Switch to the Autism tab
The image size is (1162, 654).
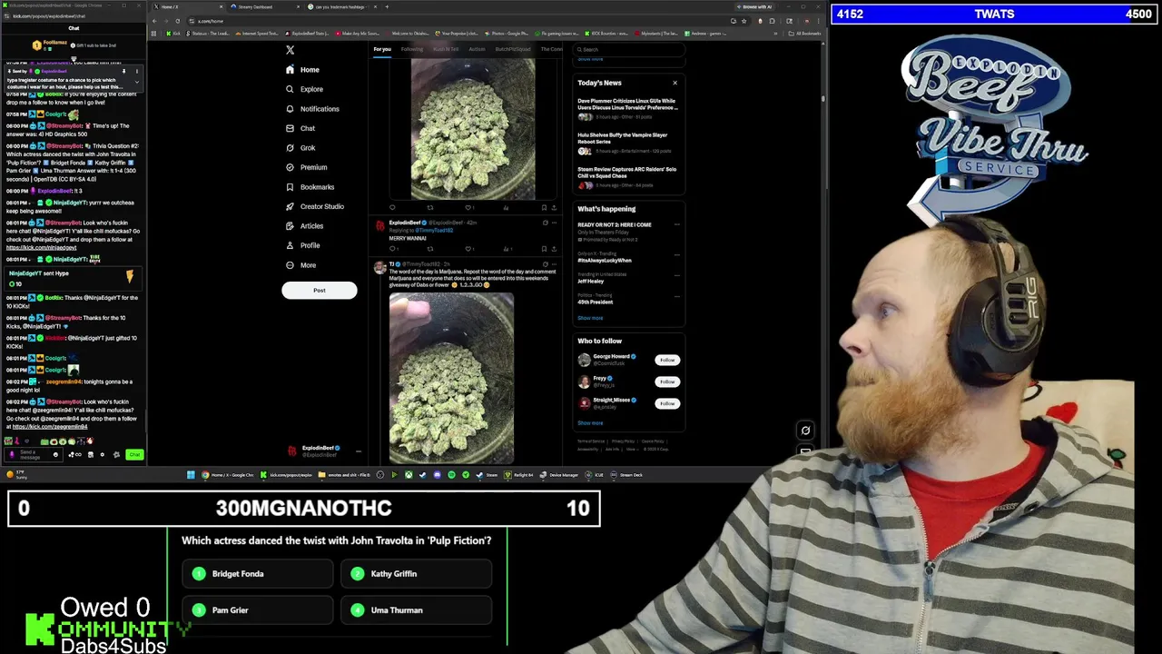(477, 49)
